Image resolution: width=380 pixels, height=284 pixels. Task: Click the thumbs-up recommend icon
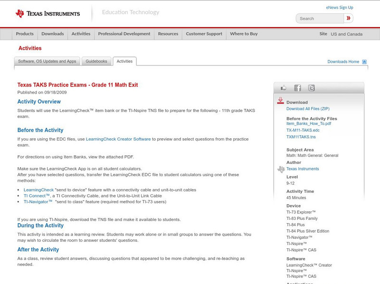283,87
